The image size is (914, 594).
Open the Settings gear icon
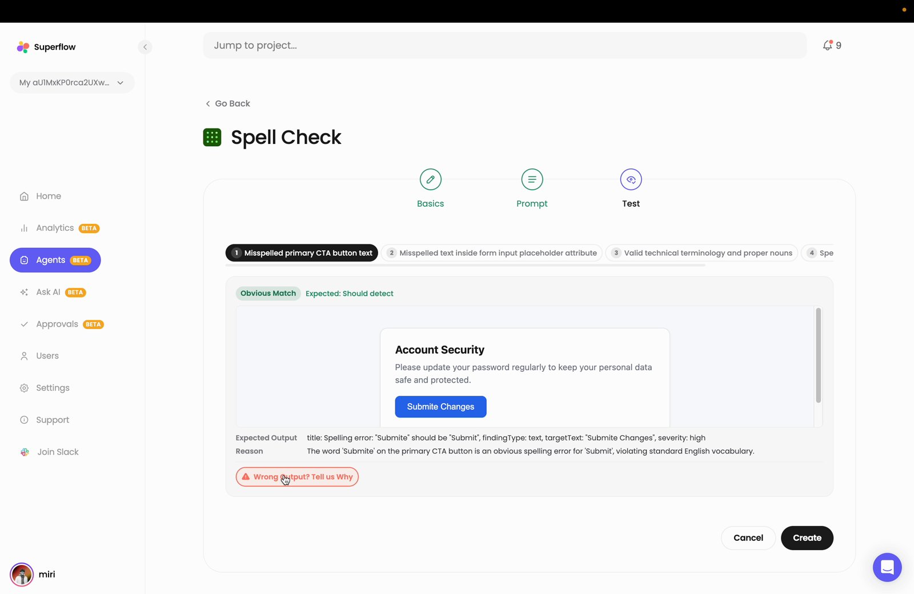coord(24,388)
